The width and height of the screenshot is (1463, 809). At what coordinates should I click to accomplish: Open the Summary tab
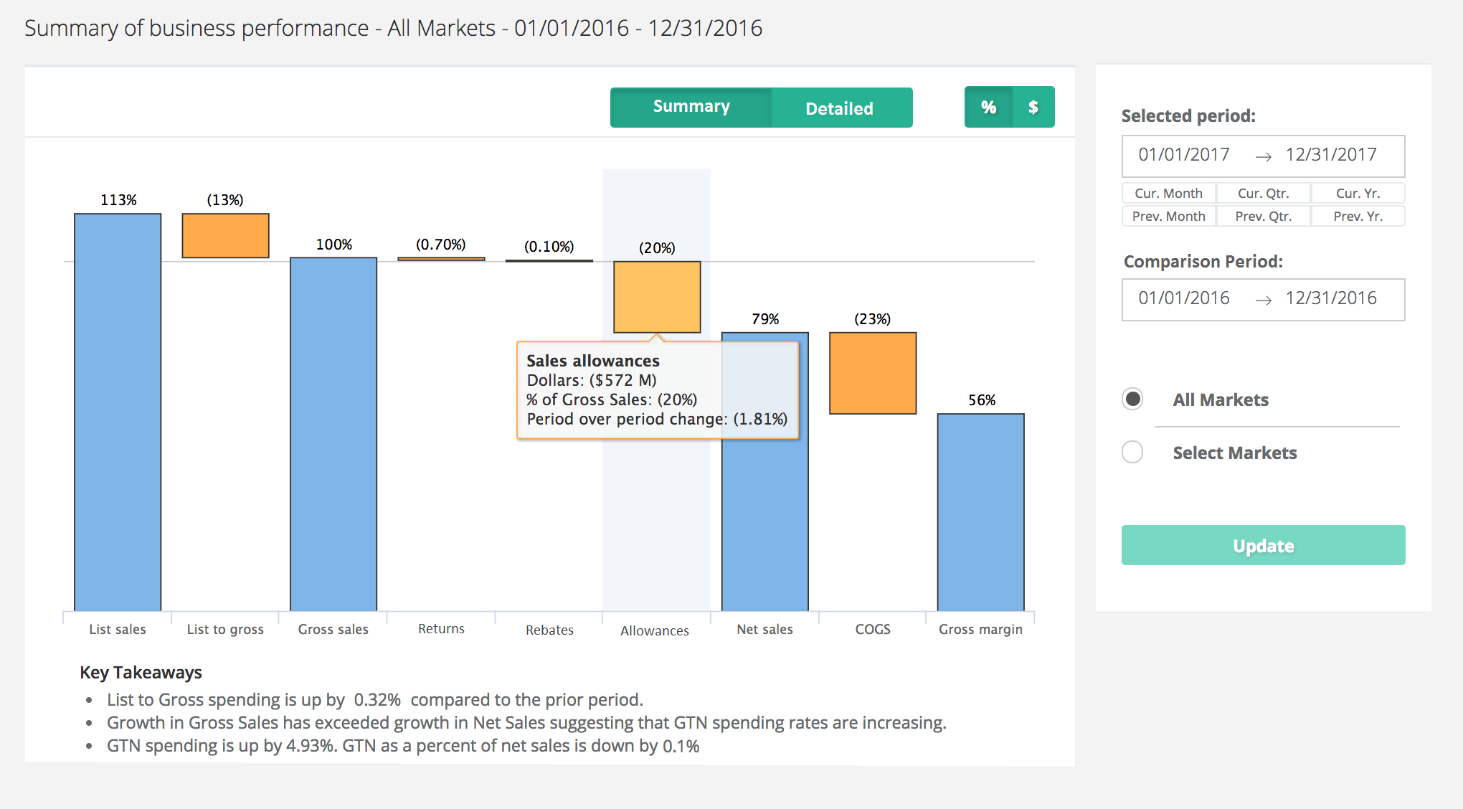coord(691,108)
